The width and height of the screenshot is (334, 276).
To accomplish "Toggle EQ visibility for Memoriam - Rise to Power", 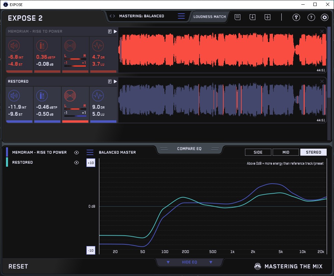I will tap(77, 152).
